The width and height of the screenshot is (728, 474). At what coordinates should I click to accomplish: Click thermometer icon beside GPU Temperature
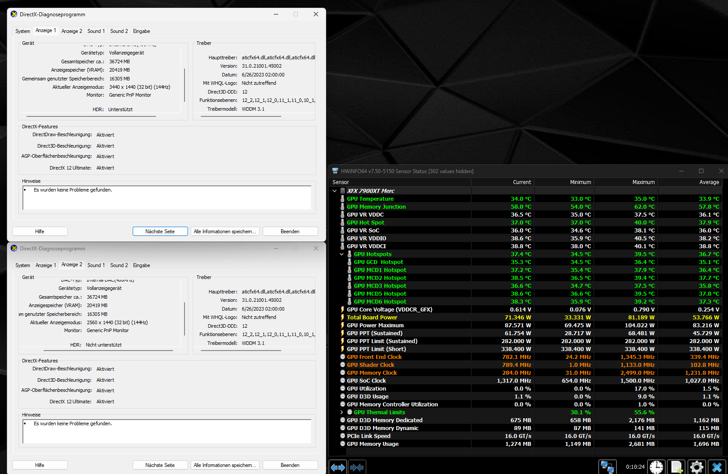tap(343, 199)
